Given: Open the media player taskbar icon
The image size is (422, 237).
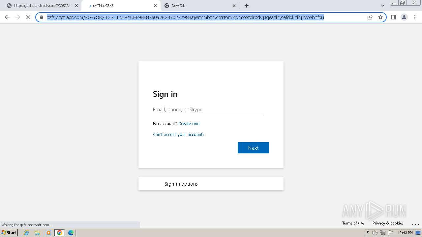Looking at the screenshot, I should [x=48, y=233].
